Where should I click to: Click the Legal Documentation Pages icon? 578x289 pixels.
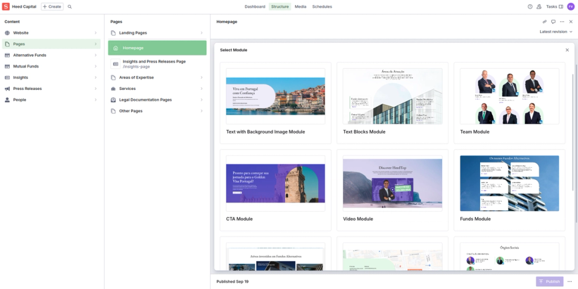click(x=113, y=100)
